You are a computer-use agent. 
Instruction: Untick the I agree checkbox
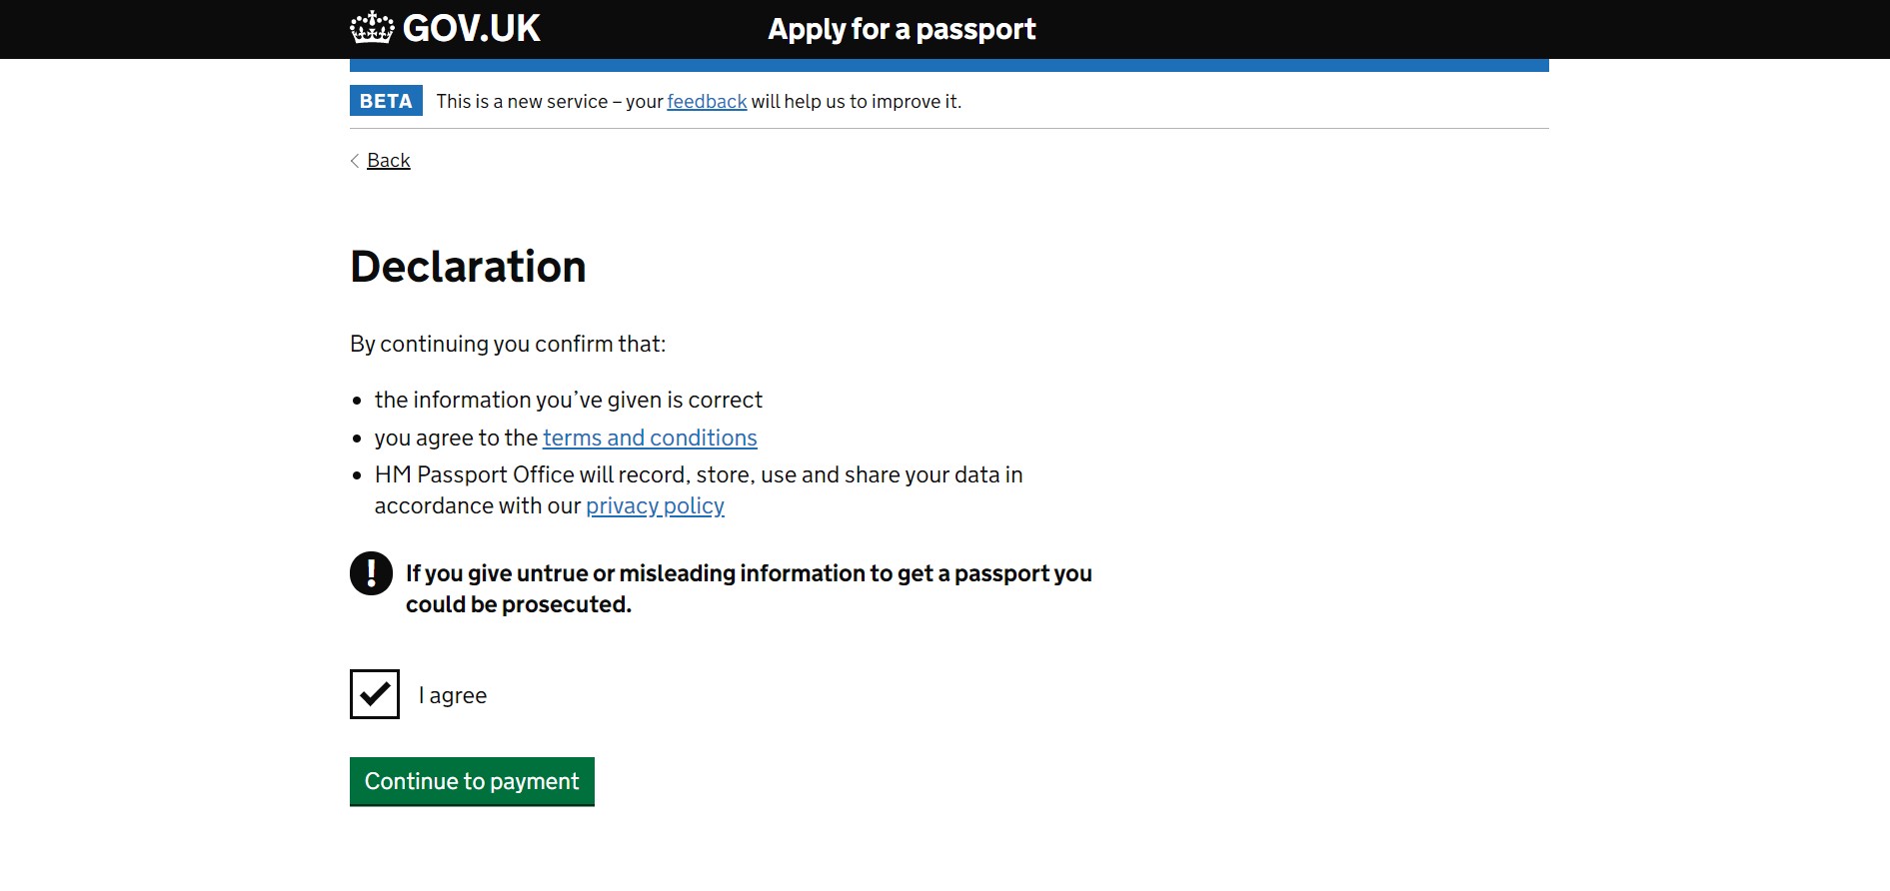click(375, 694)
